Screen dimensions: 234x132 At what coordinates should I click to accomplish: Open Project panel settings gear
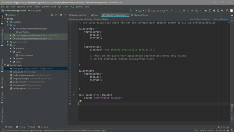pyautogui.click(x=61, y=15)
